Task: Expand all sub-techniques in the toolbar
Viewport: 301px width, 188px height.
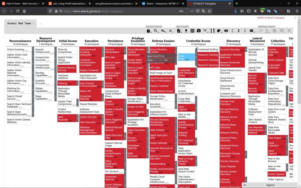Action: 232,31
